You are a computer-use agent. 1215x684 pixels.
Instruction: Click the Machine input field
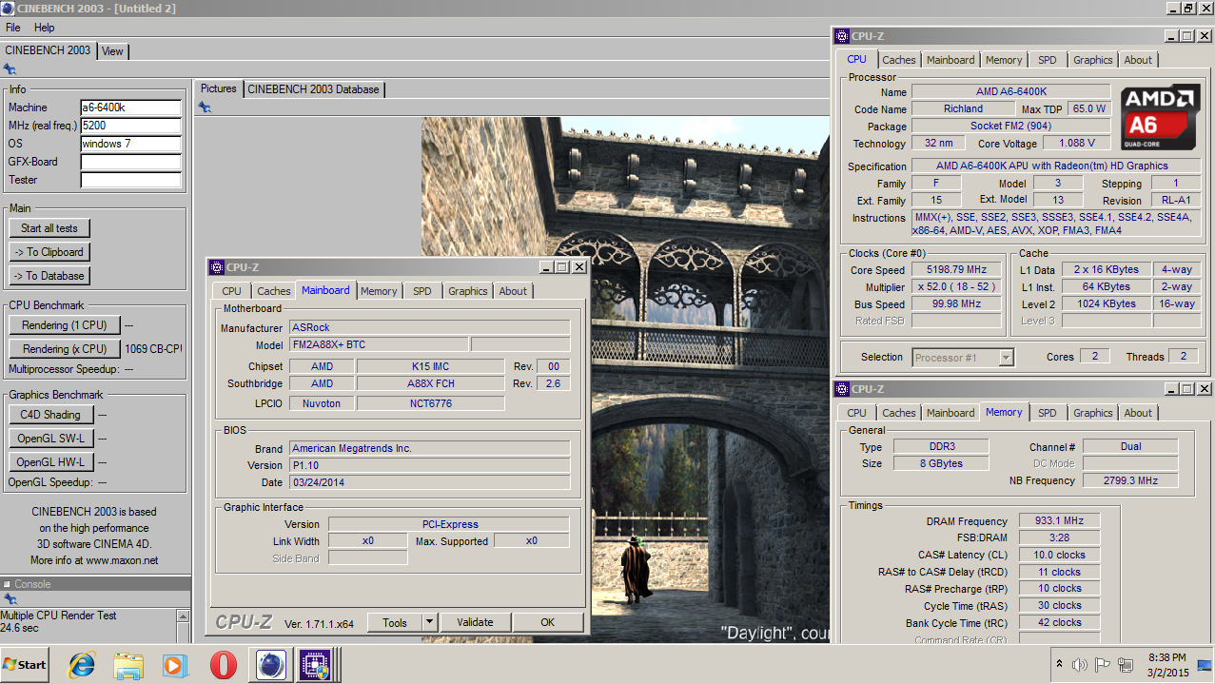click(130, 107)
